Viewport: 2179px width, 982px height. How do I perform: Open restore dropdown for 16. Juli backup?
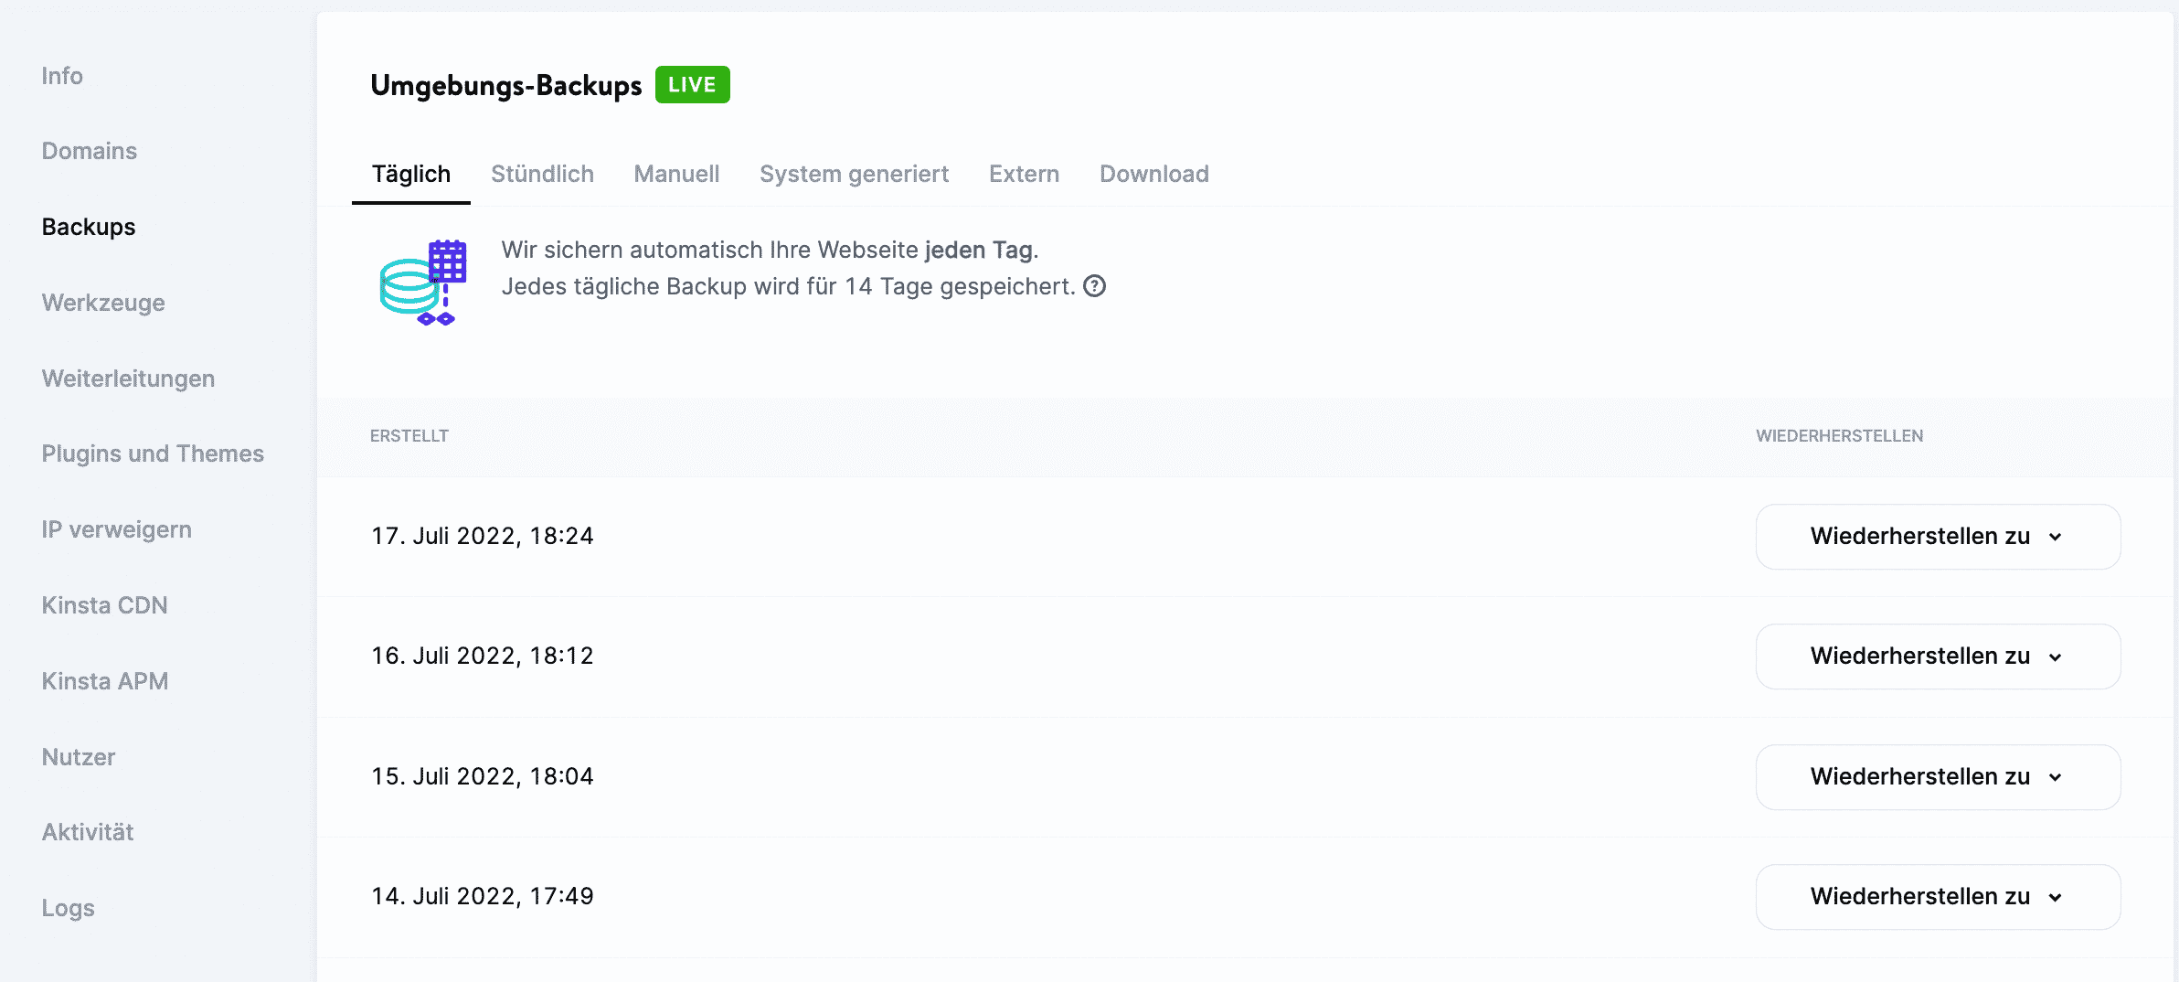pyautogui.click(x=1937, y=656)
